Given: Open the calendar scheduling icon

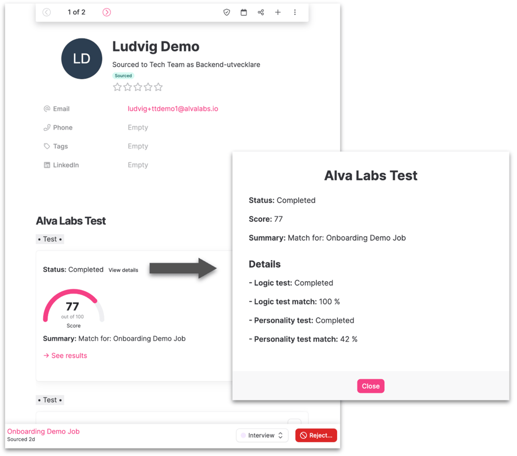Looking at the screenshot, I should click(x=244, y=12).
